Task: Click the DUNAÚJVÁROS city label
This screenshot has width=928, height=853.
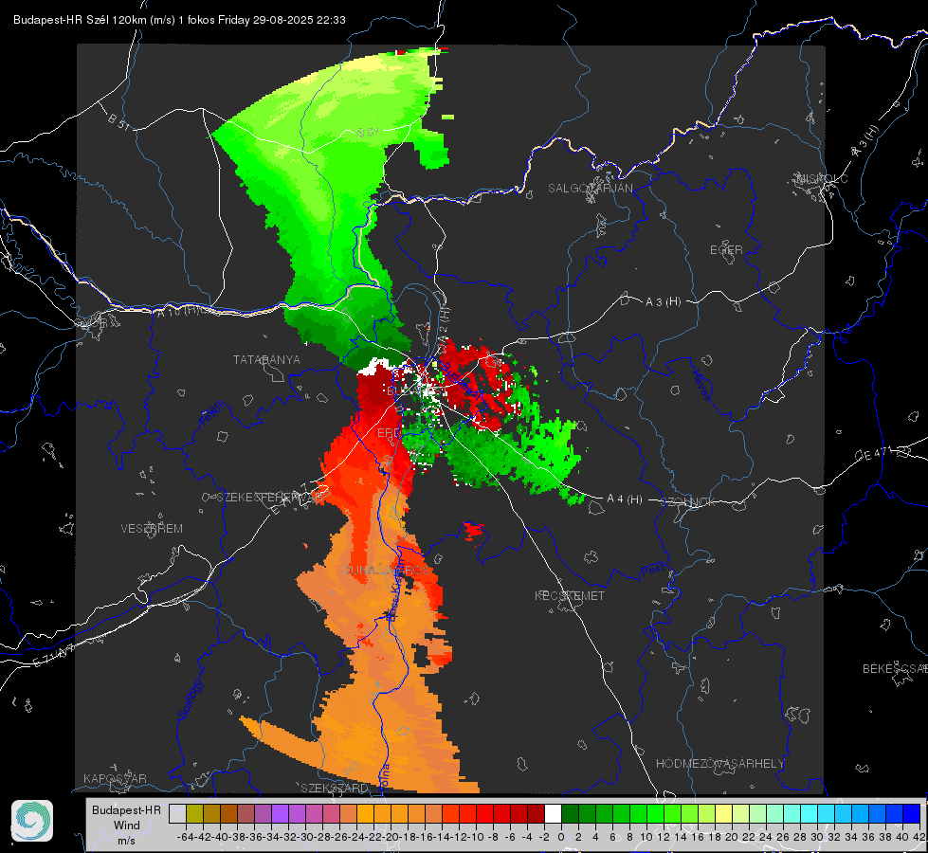Action: (x=386, y=570)
